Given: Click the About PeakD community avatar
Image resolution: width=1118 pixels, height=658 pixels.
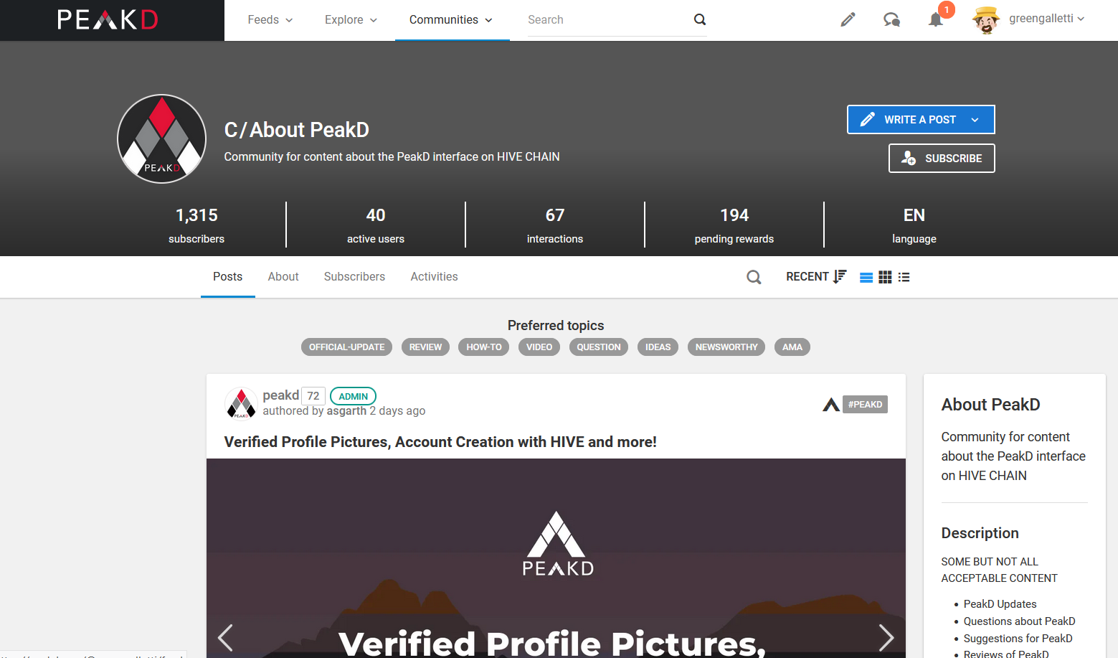Looking at the screenshot, I should click(x=162, y=138).
